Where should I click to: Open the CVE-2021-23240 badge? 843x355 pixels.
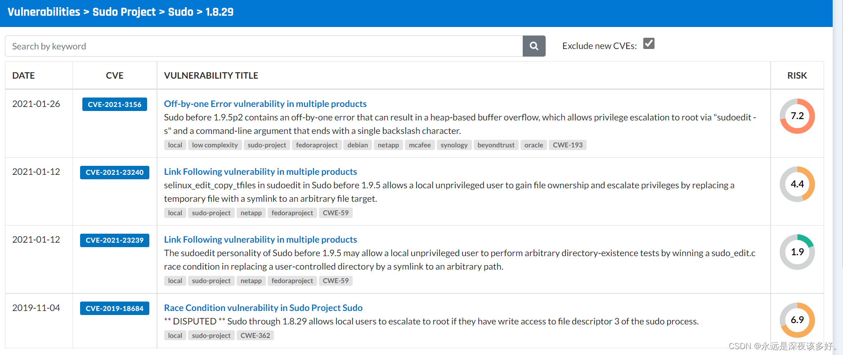(115, 172)
